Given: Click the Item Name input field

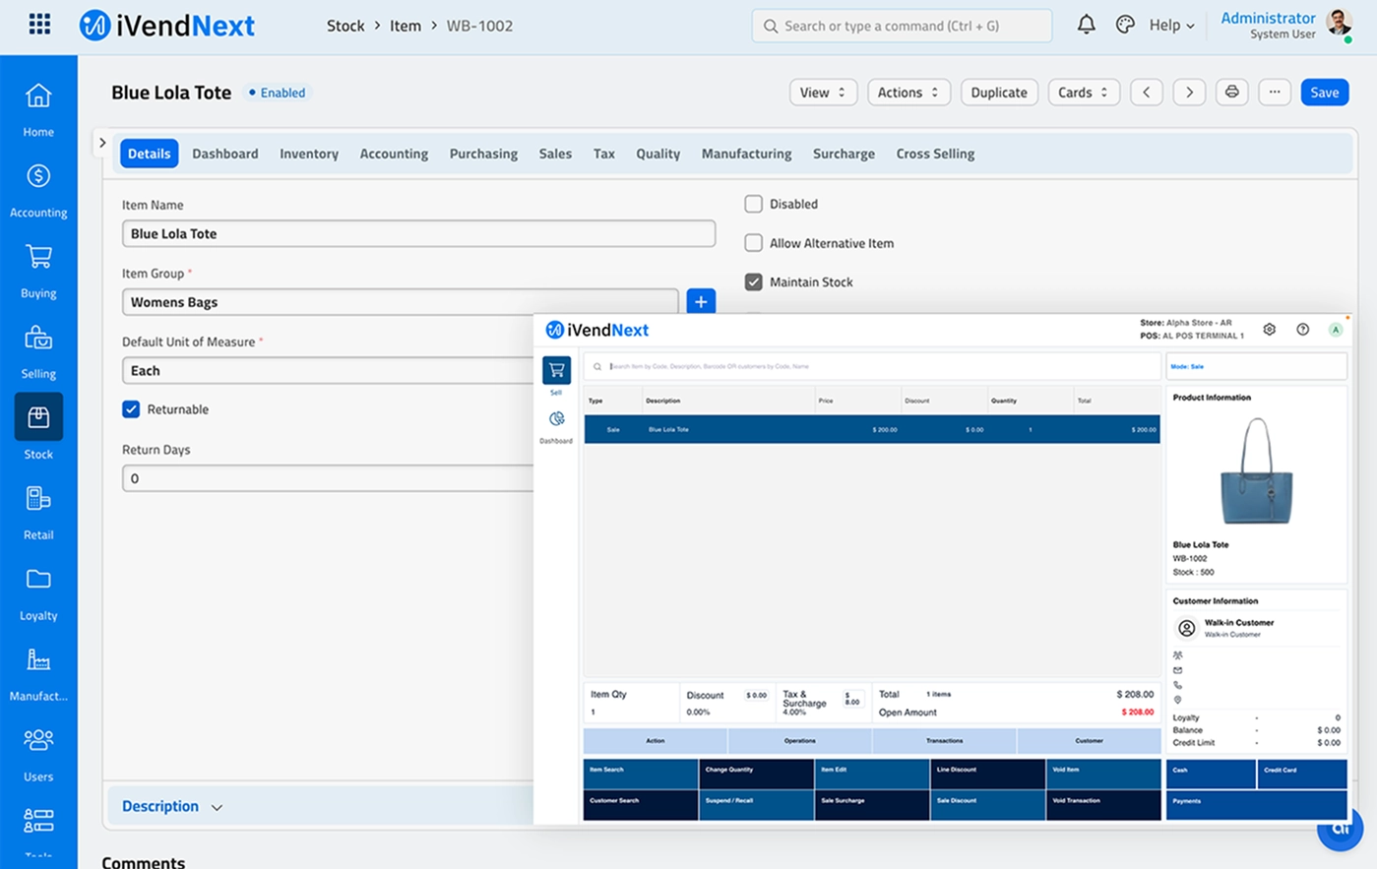Looking at the screenshot, I should 418,234.
